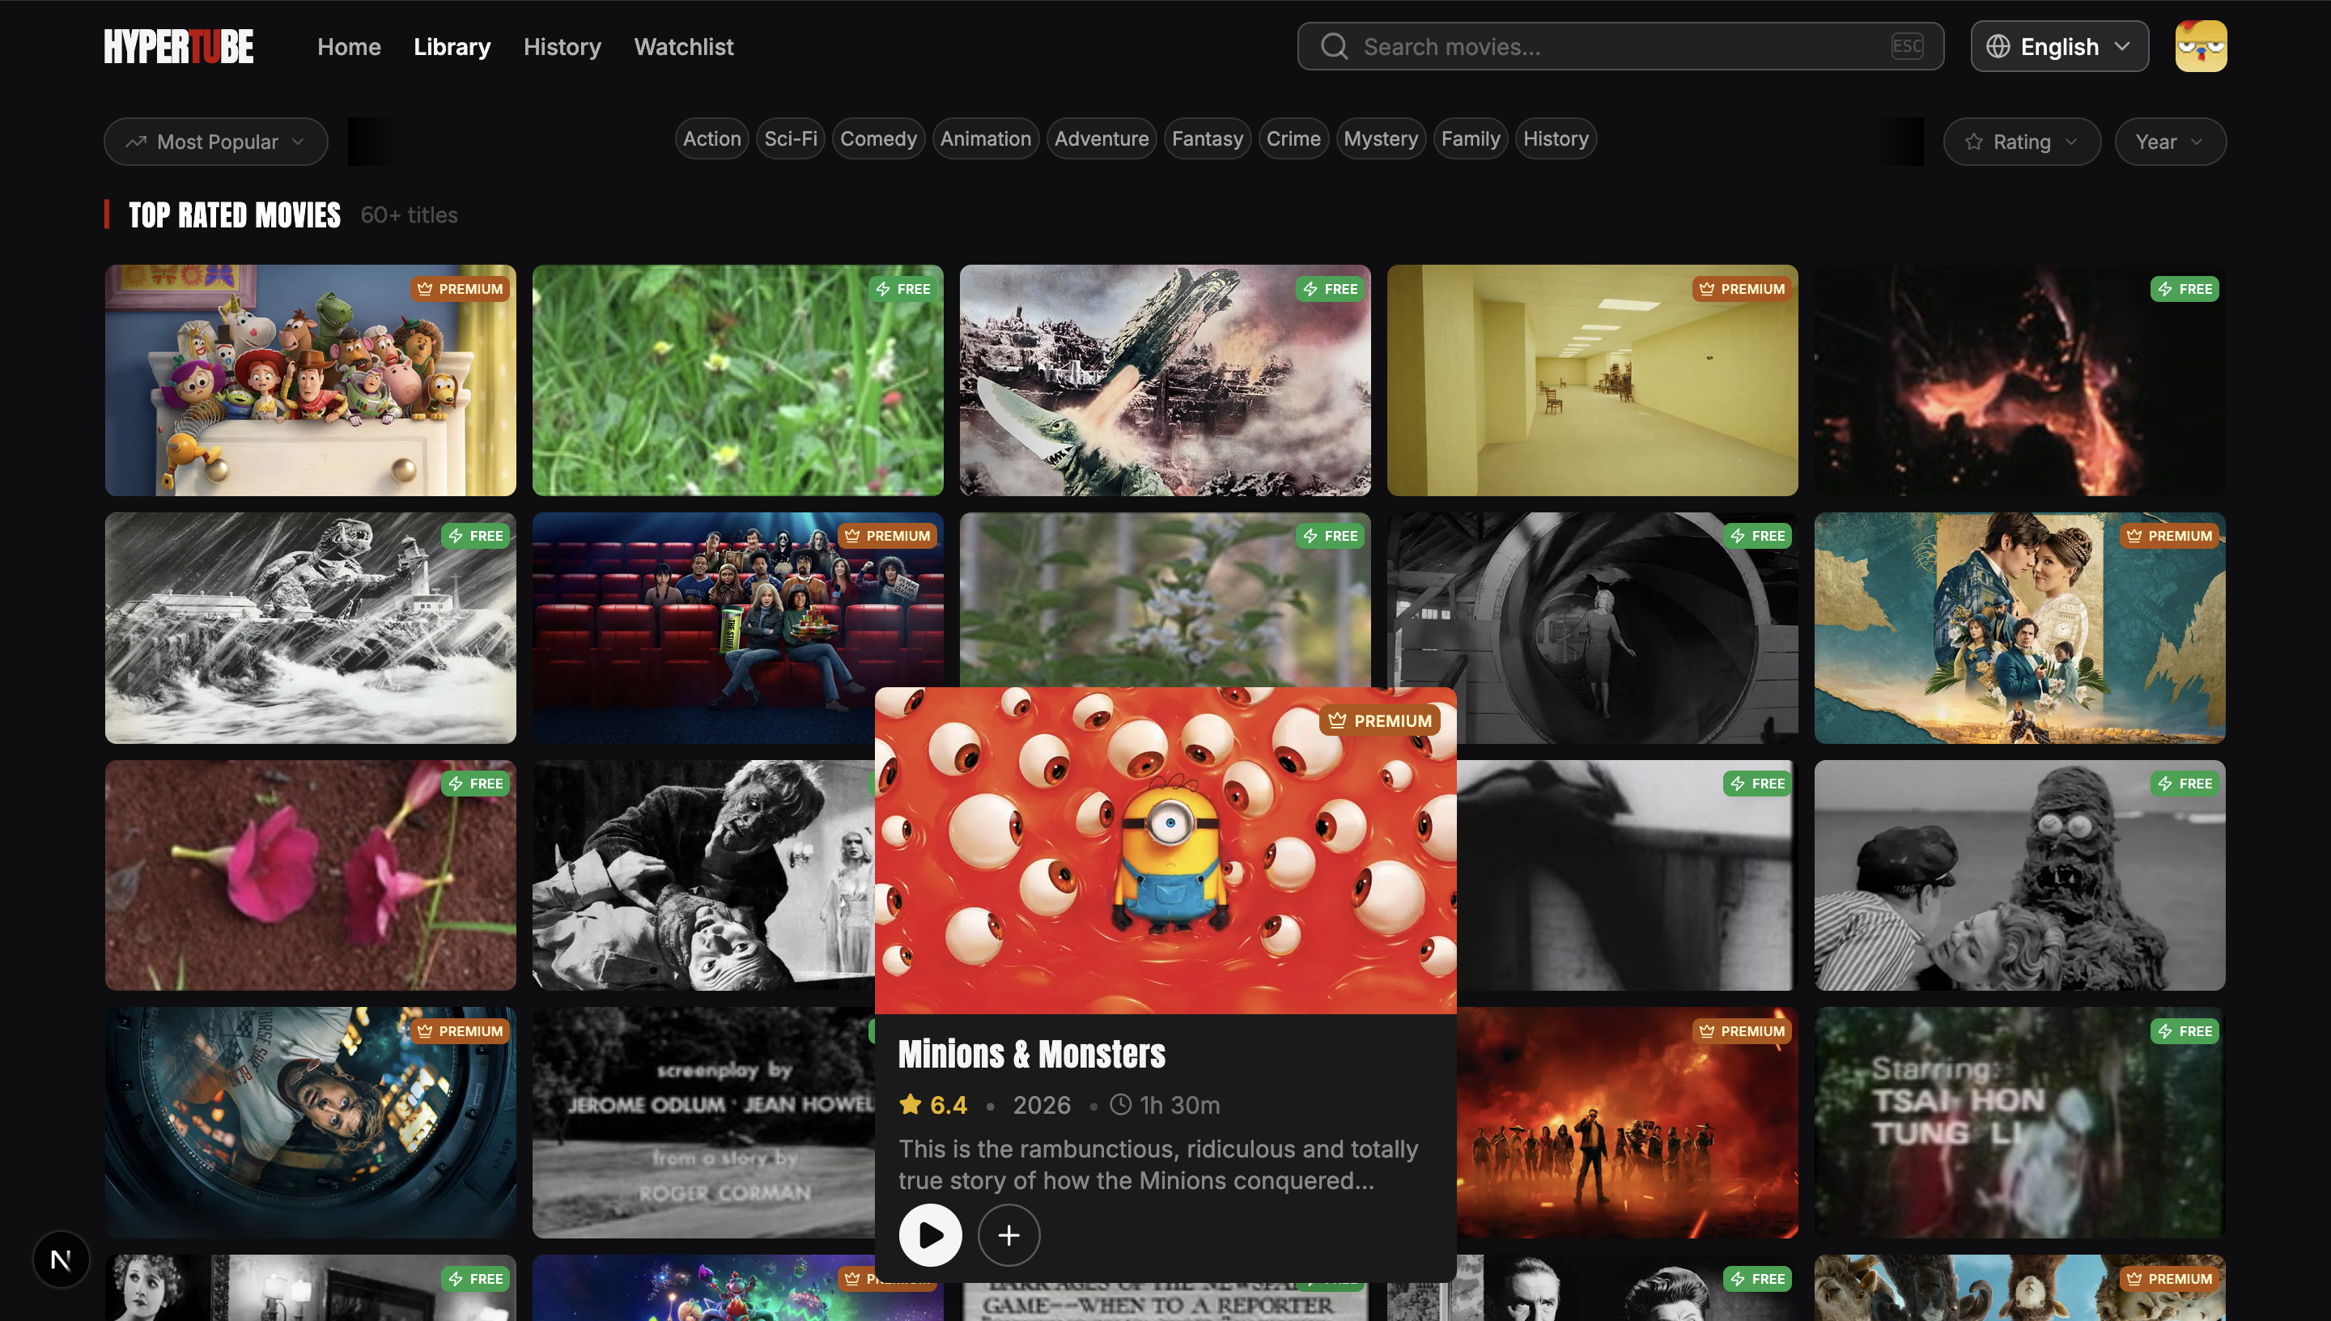Viewport: 2331px width, 1321px height.
Task: Click the '60+ titles' count
Action: pyautogui.click(x=409, y=215)
